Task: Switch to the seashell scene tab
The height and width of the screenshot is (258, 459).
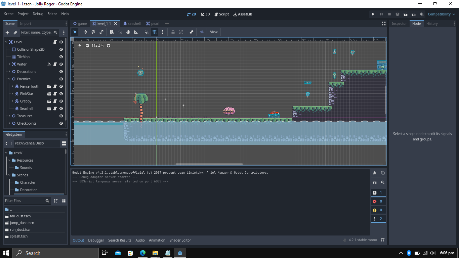Action: [132, 24]
